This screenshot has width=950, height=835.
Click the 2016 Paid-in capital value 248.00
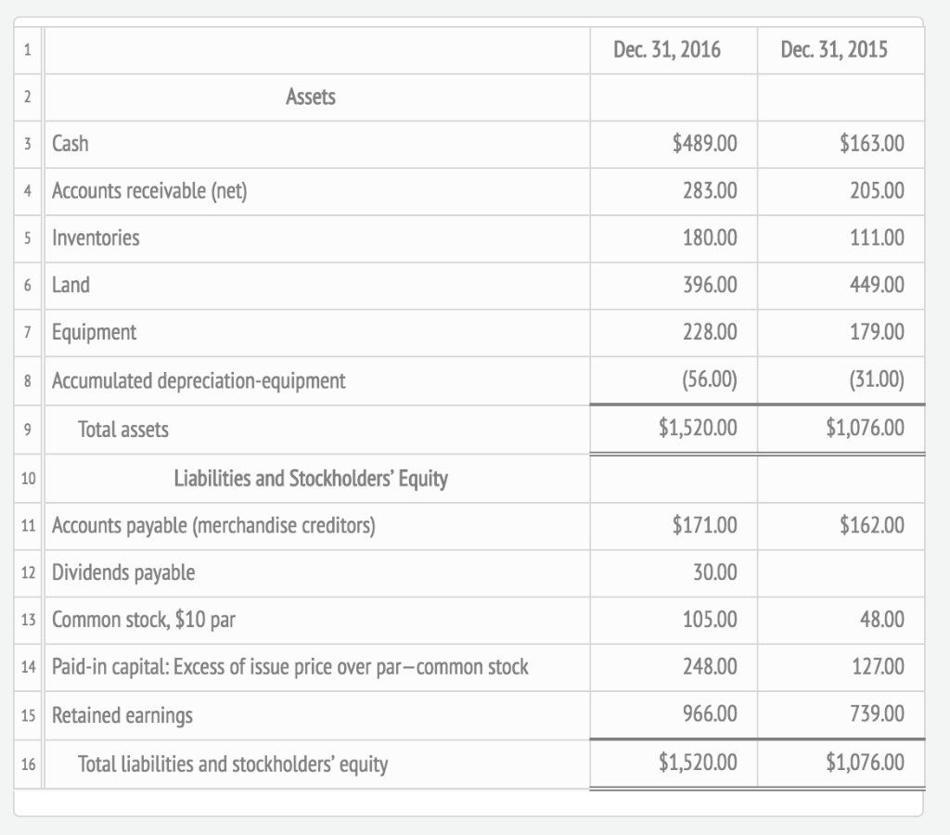pyautogui.click(x=712, y=667)
